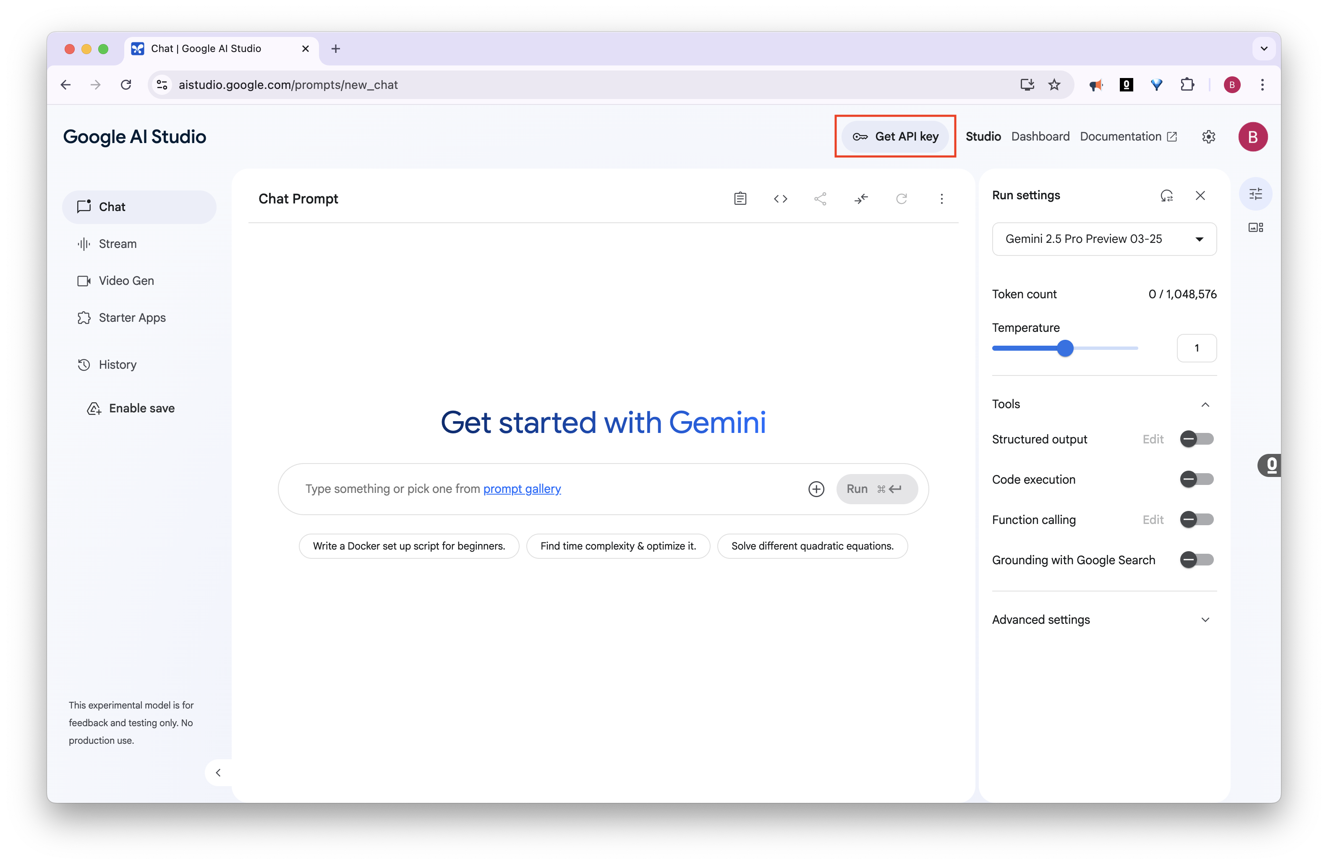1328x865 pixels.
Task: Open the account avatar B
Action: coord(1253,137)
